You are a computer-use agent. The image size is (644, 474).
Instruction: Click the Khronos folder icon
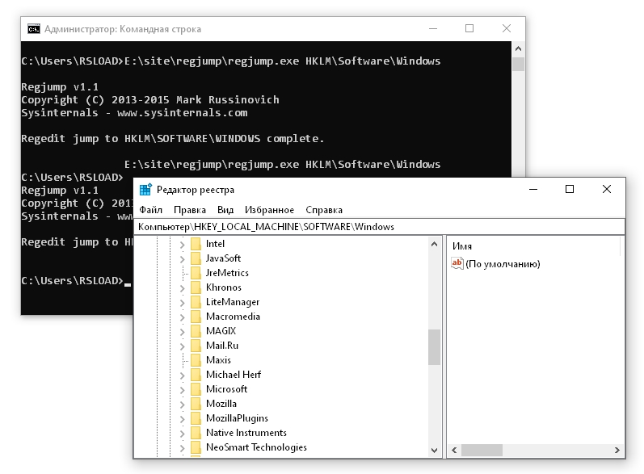196,287
